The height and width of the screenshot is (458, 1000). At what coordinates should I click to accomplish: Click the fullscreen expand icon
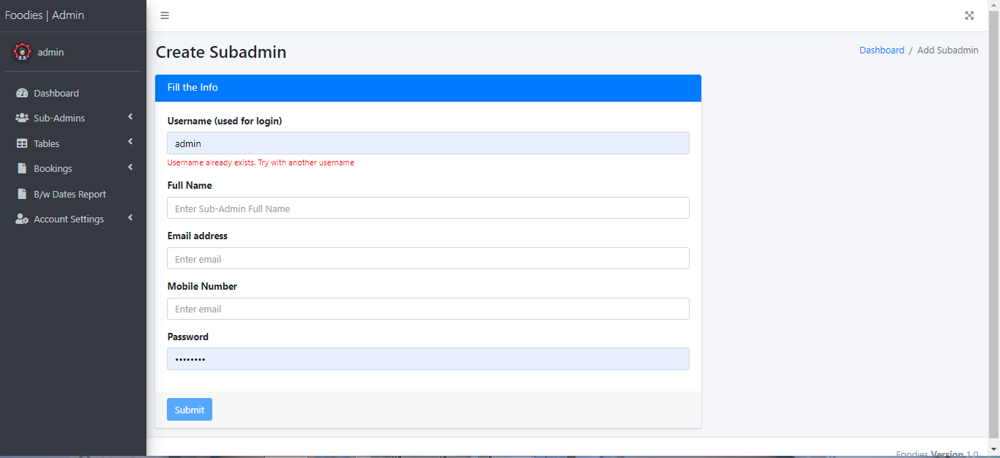coord(969,15)
